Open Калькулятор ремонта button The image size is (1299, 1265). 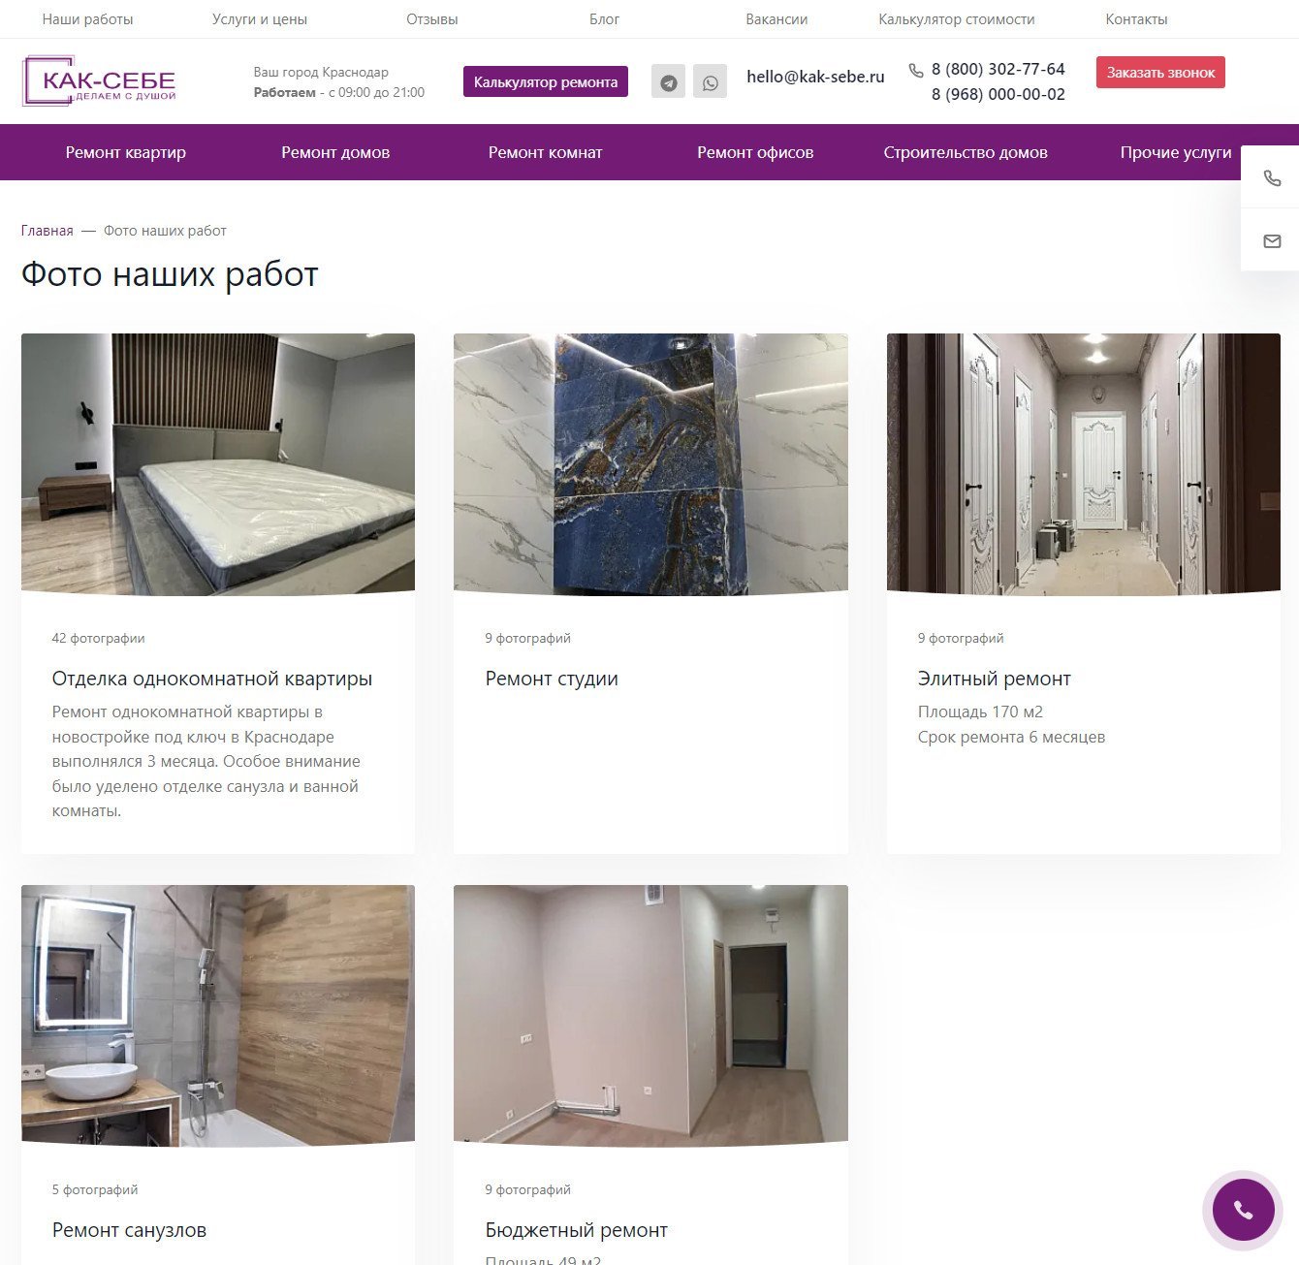point(546,81)
